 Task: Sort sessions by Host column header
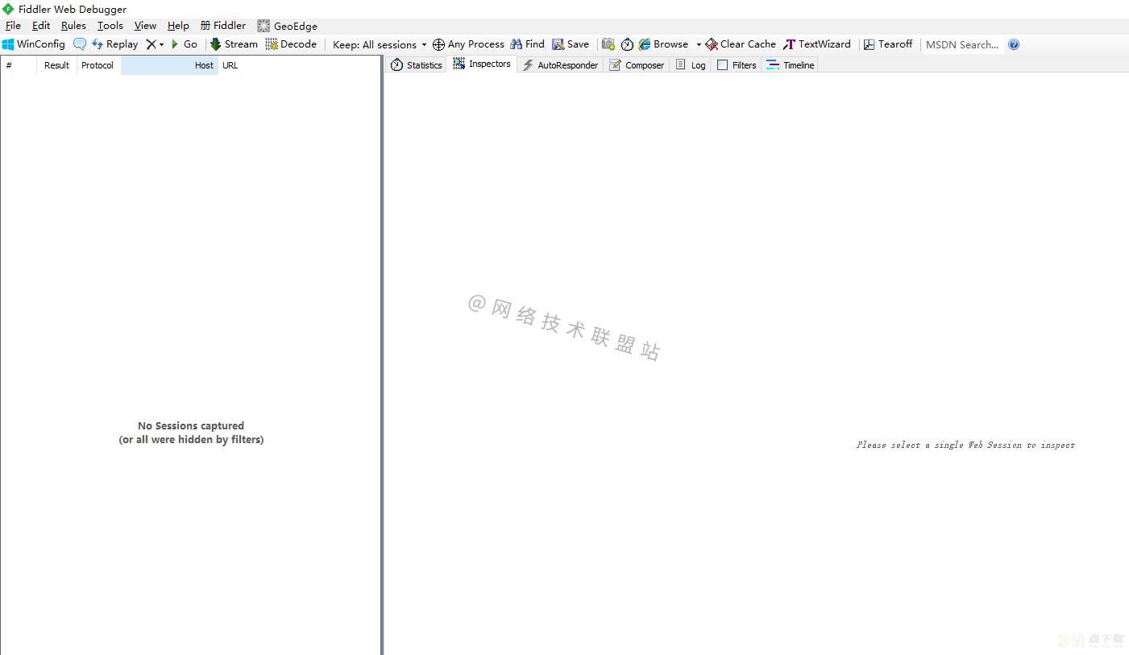pos(169,65)
